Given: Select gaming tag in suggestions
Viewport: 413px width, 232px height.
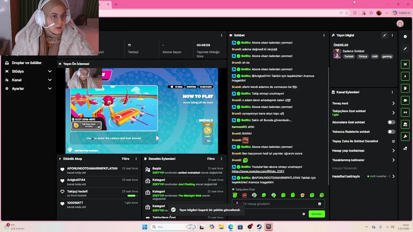Looking at the screenshot, I should (387, 56).
